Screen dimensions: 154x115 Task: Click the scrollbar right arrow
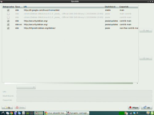tap(137, 83)
